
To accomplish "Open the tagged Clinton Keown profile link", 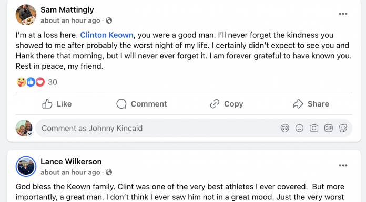I will pyautogui.click(x=107, y=35).
